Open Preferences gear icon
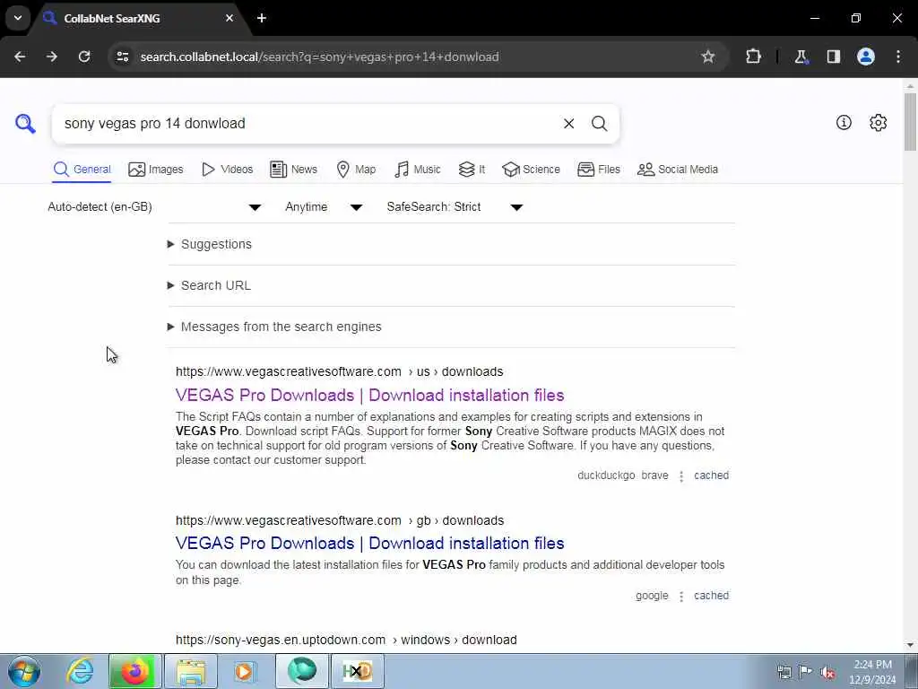This screenshot has height=689, width=918. click(x=879, y=122)
